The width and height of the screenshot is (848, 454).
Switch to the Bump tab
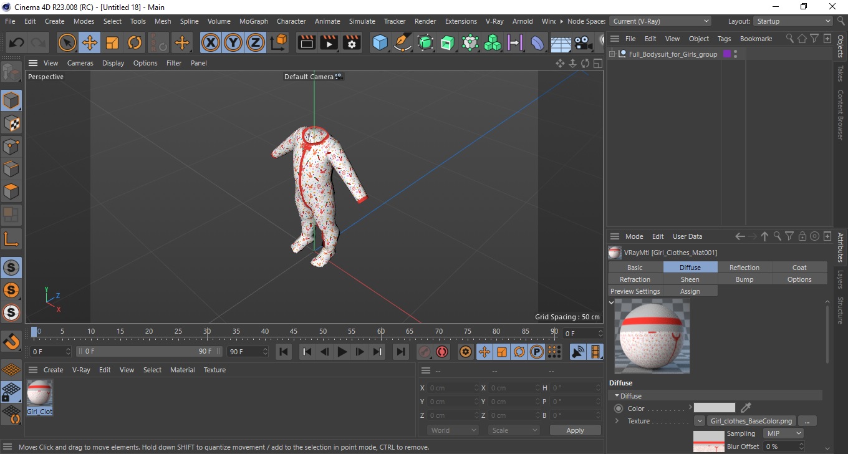[x=744, y=279]
